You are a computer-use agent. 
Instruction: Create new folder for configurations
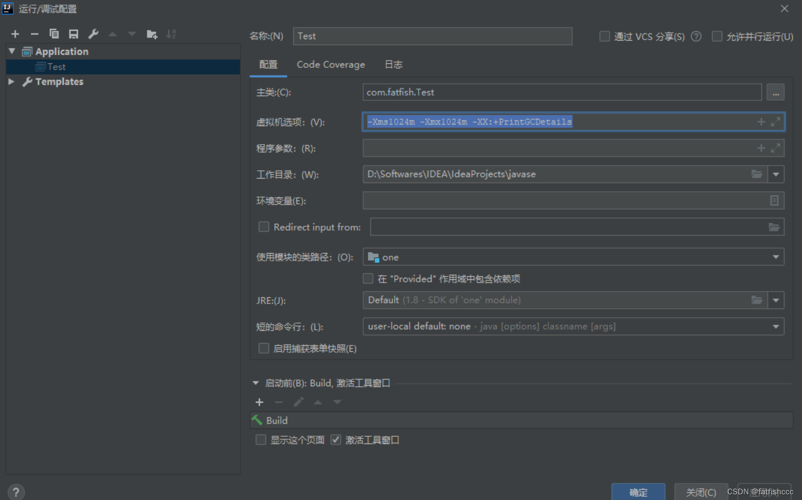coord(152,34)
